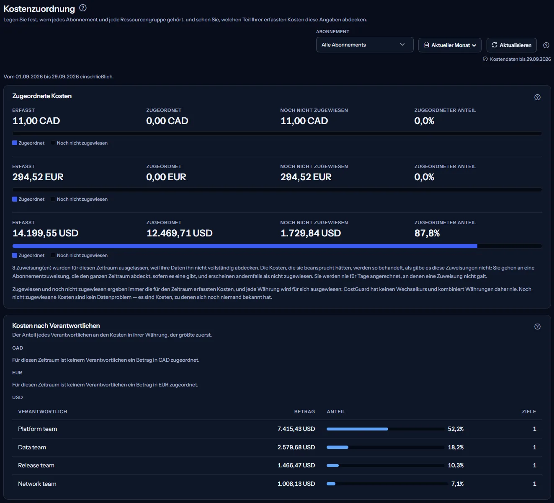Screen dimensions: 554x503
Task: Select the Release team row name
Action: tap(36, 465)
